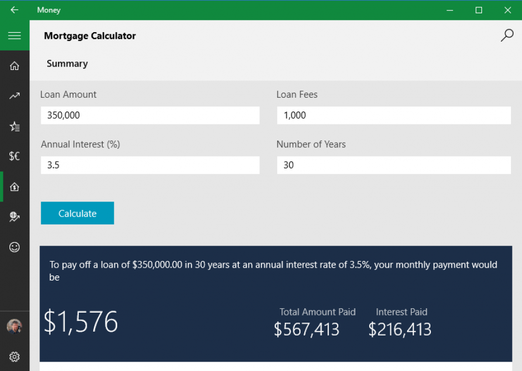Open the Markets trends section
This screenshot has width=522, height=371.
click(14, 96)
